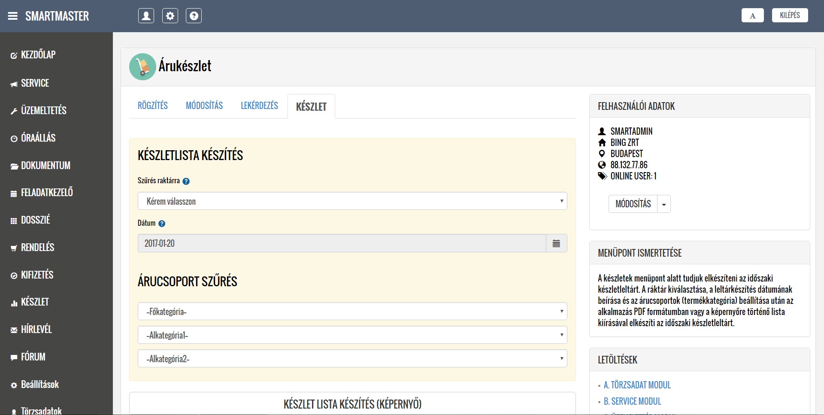Click the Kilépés logout button

click(x=790, y=15)
